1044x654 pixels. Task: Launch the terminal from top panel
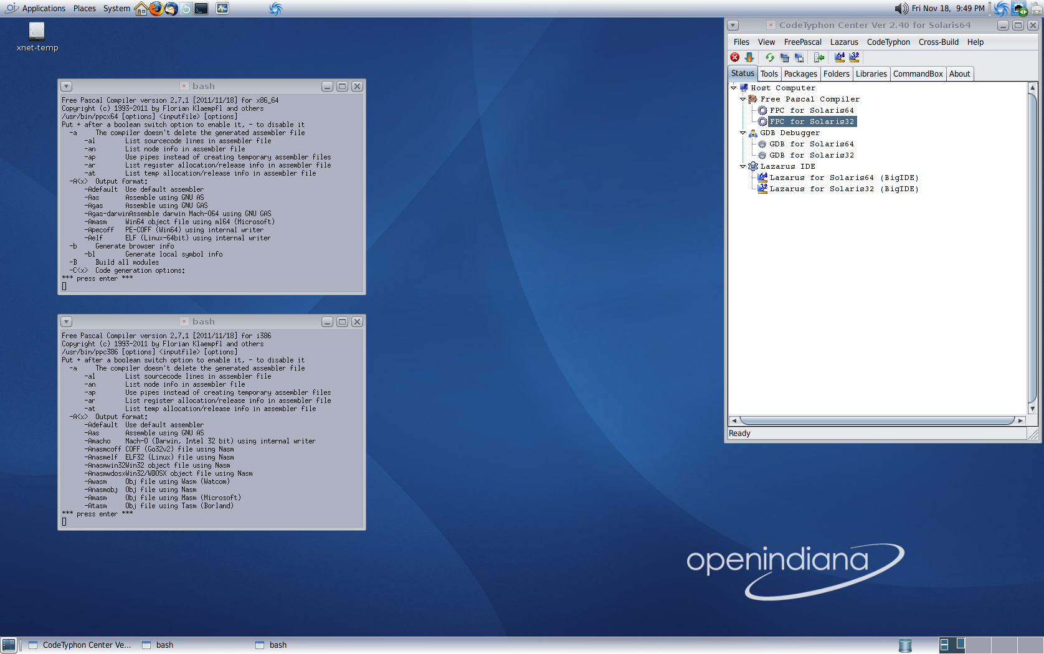click(x=201, y=8)
